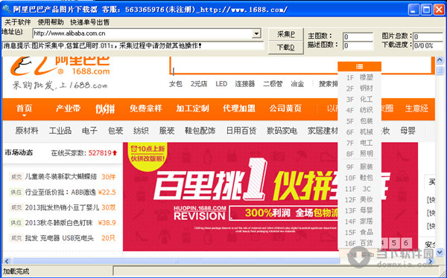447x278 pixels.
Task: Select the 描述图数 value field
Action: [358, 45]
